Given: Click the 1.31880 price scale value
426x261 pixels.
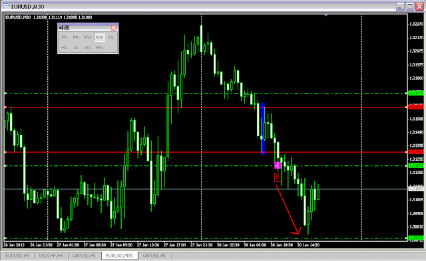Looking at the screenshot, I should pyautogui.click(x=416, y=78).
